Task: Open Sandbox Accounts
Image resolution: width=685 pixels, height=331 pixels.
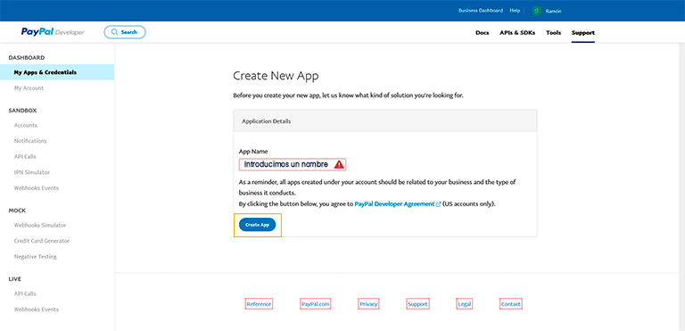Action: tap(25, 125)
